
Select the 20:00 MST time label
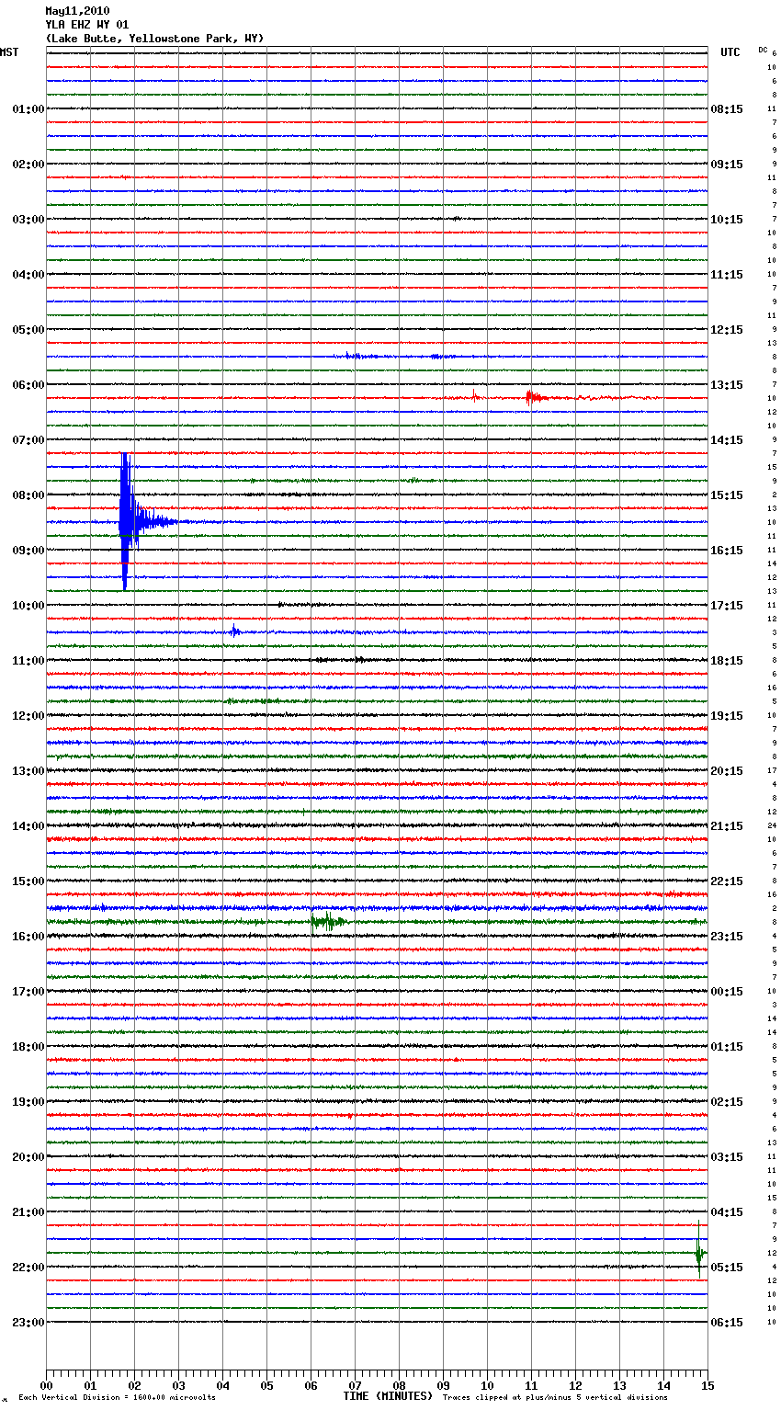(28, 1157)
